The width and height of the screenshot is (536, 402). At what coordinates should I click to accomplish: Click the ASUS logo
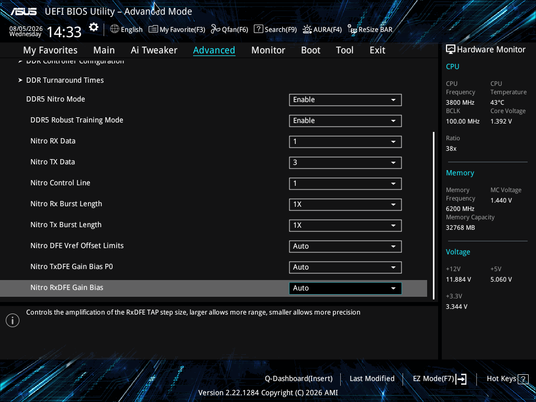click(23, 12)
